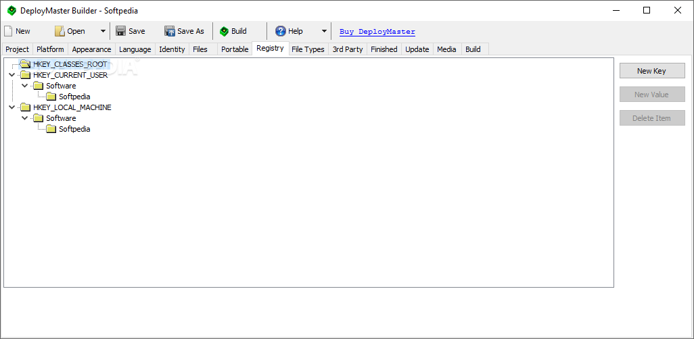Image resolution: width=694 pixels, height=339 pixels.
Task: Click the HKEY_CURRENT_USER folder icon
Action: pyautogui.click(x=26, y=75)
